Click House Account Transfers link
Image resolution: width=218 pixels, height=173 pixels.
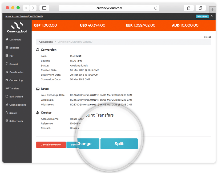point(24,17)
